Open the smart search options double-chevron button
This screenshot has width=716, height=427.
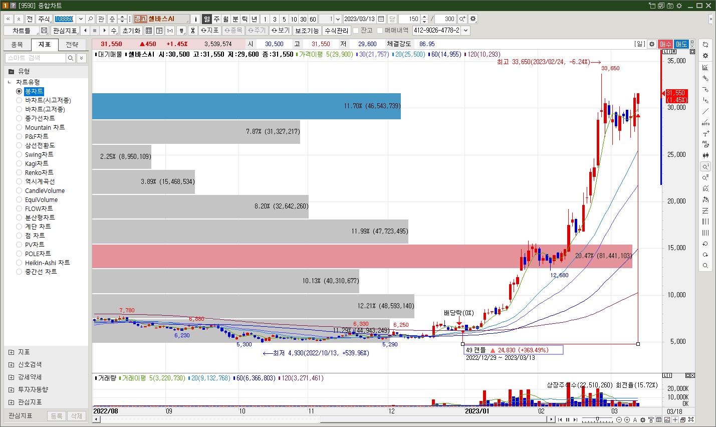82,58
